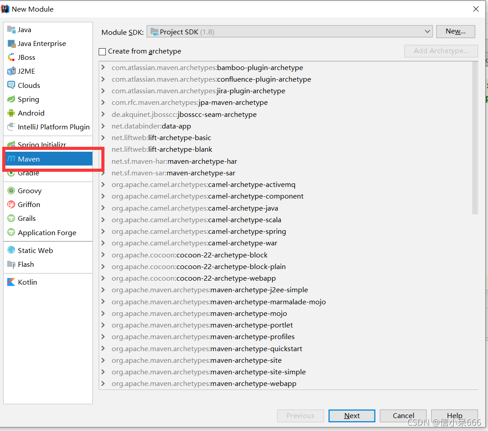Expand the bamboo-plugin-archetype row
Image resolution: width=488 pixels, height=431 pixels.
pos(103,67)
